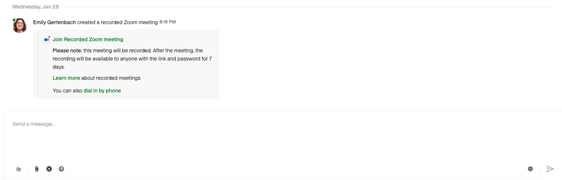Toggle the Aa text formatting options
The height and width of the screenshot is (180, 562).
[19, 169]
